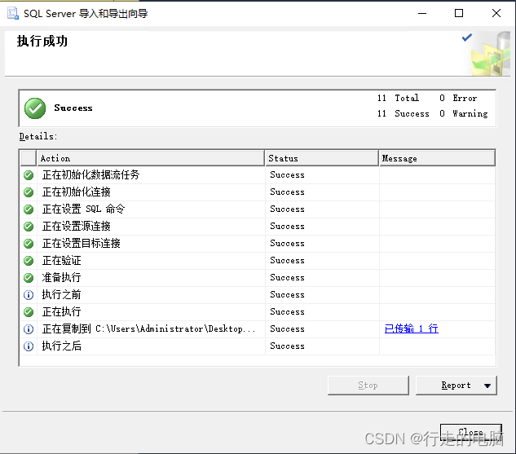516x454 pixels.
Task: Select the 正在设置源连接 row text
Action: (77, 227)
